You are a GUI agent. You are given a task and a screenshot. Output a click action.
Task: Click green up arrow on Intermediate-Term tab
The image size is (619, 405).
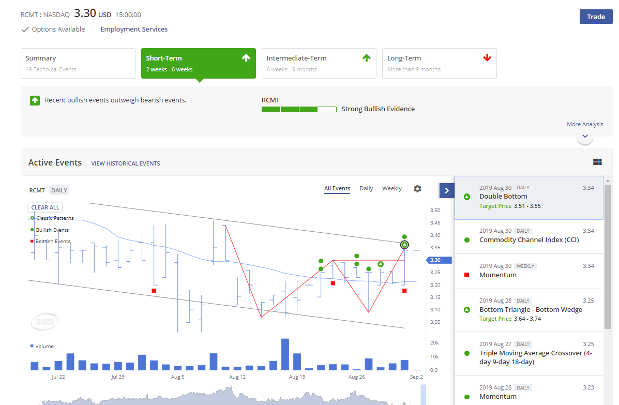pyautogui.click(x=366, y=58)
